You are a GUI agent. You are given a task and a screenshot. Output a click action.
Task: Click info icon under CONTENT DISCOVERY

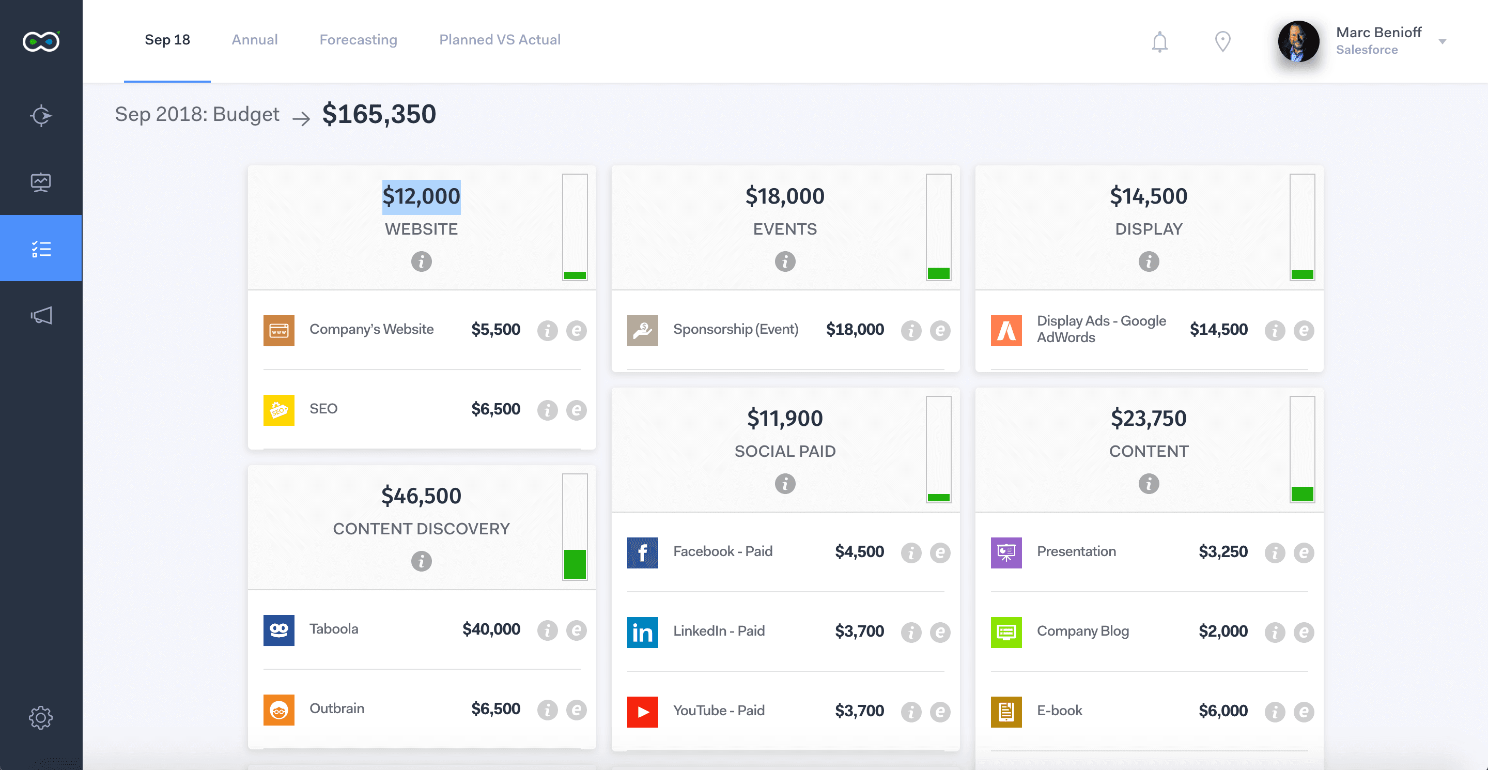click(421, 561)
